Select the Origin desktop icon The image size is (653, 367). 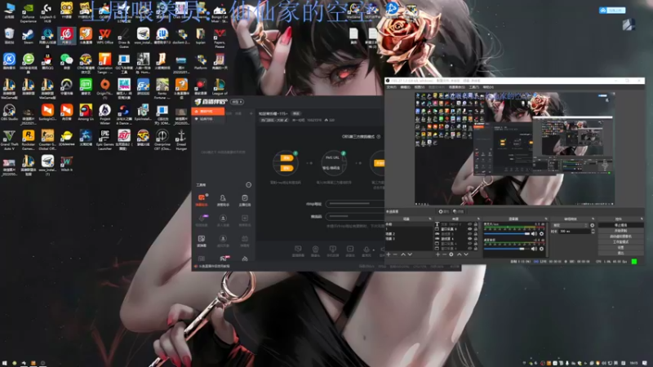(x=104, y=88)
